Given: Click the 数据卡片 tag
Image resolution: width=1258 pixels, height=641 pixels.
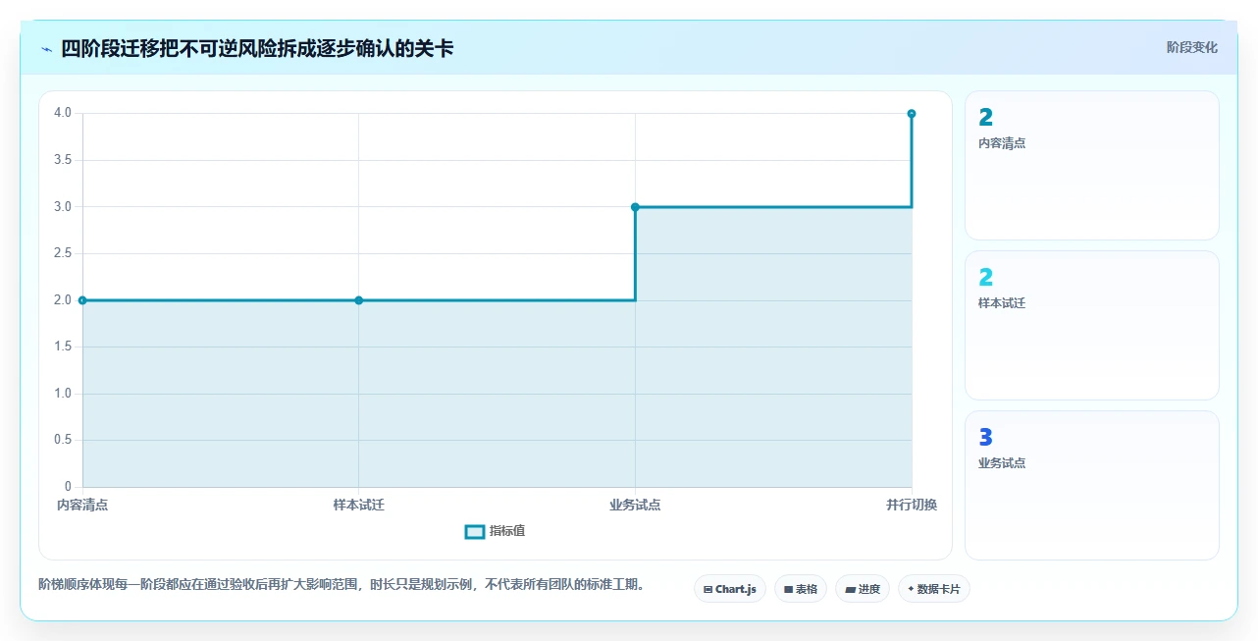Looking at the screenshot, I should coord(934,589).
